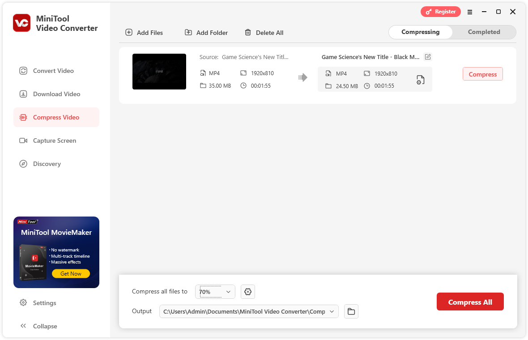528x340 pixels.
Task: Open compression settings gear beside percentage
Action: [248, 292]
